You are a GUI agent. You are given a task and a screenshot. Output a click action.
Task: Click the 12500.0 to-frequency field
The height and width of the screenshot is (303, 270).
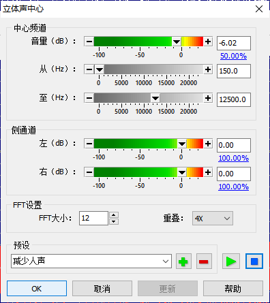234,99
